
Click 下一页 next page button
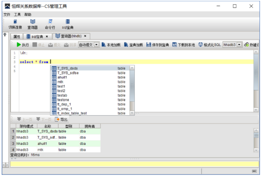tap(44, 120)
